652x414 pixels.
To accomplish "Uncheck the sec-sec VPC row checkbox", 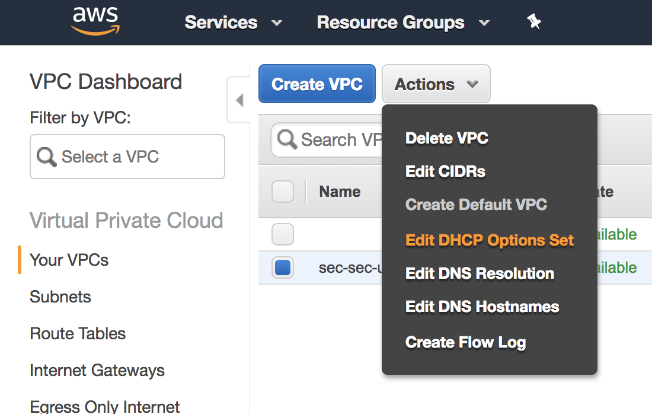I will 283,268.
